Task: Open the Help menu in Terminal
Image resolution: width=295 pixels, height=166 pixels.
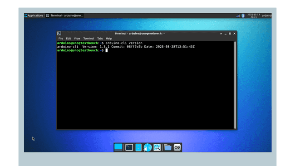Action: [x=109, y=39]
